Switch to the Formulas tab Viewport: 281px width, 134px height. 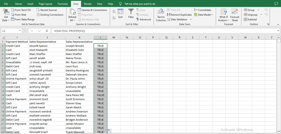click(x=63, y=4)
